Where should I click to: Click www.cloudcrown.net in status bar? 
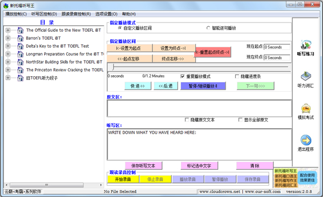pos(220,192)
